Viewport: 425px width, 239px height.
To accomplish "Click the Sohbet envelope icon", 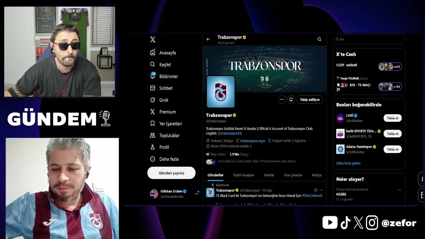I will 153,88.
